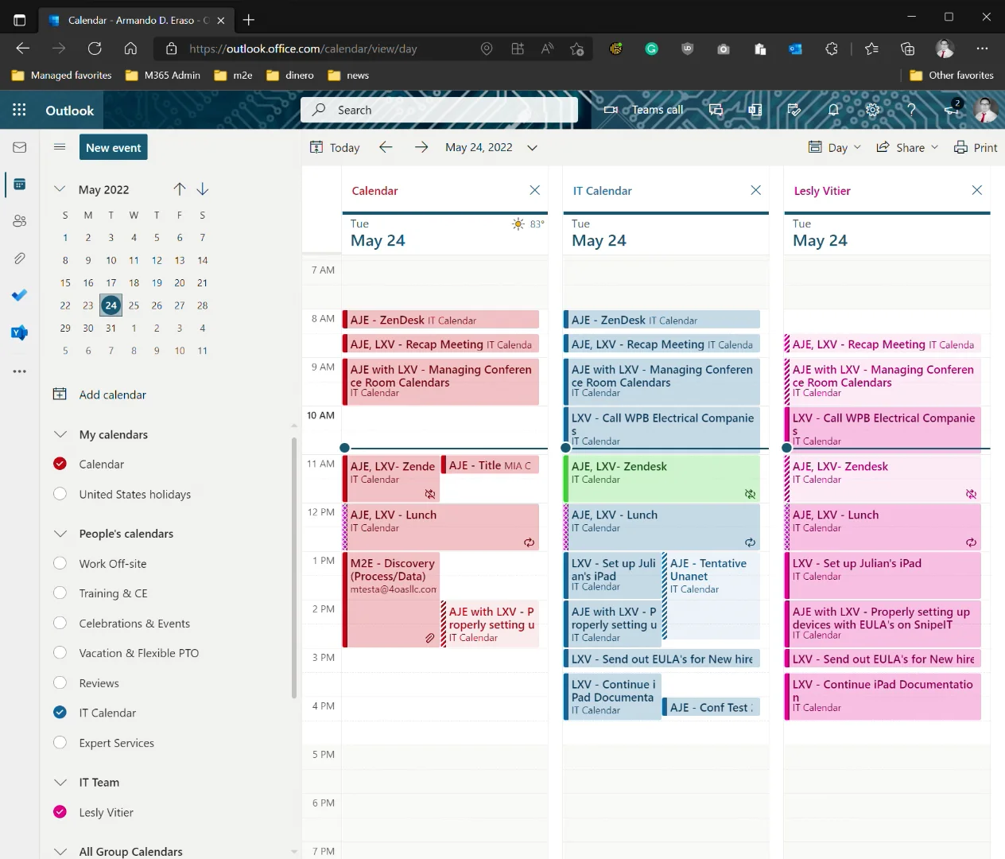1005x859 pixels.
Task: Open the Grammarly extension icon
Action: (651, 49)
